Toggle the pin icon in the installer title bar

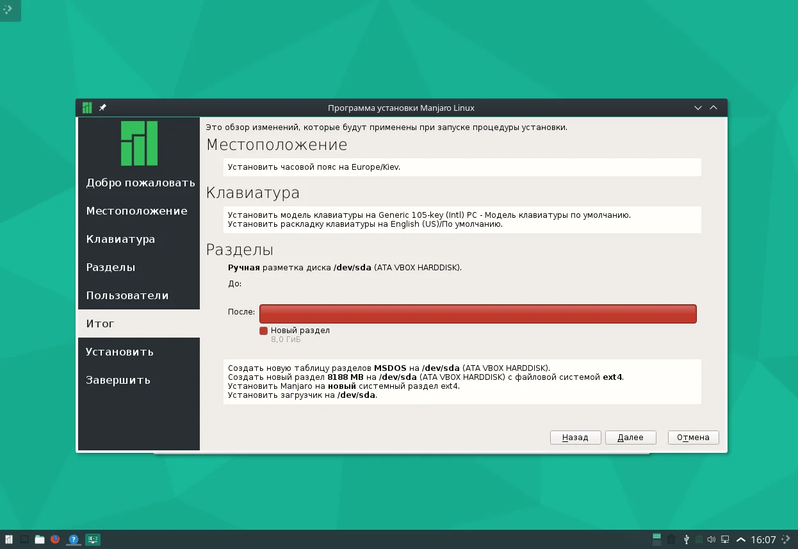102,108
